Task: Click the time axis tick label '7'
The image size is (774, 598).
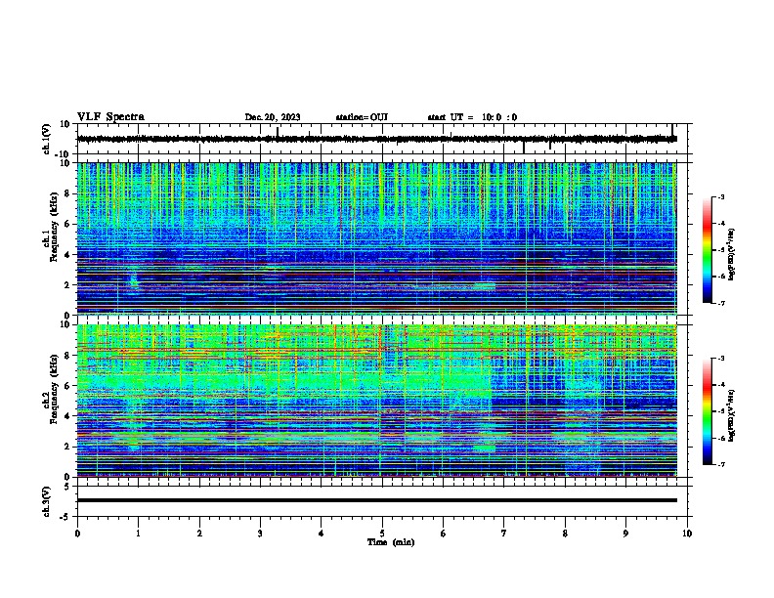Action: click(x=504, y=534)
